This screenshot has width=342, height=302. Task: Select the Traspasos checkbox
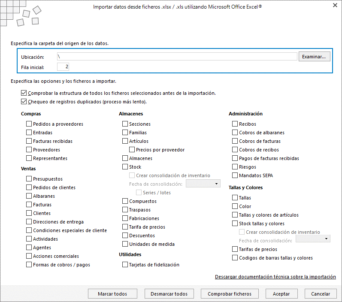pos(125,210)
